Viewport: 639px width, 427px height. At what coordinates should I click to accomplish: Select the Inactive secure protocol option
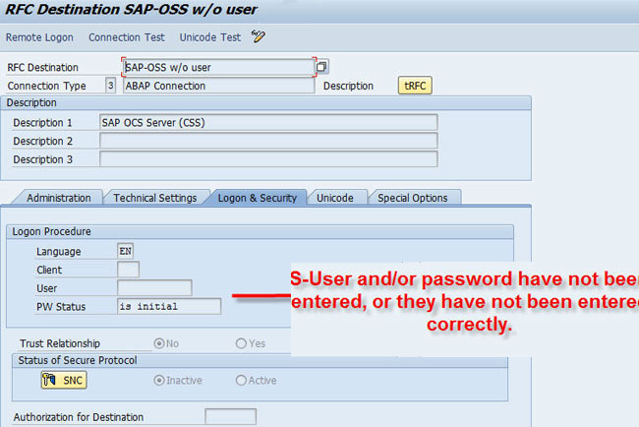point(159,380)
